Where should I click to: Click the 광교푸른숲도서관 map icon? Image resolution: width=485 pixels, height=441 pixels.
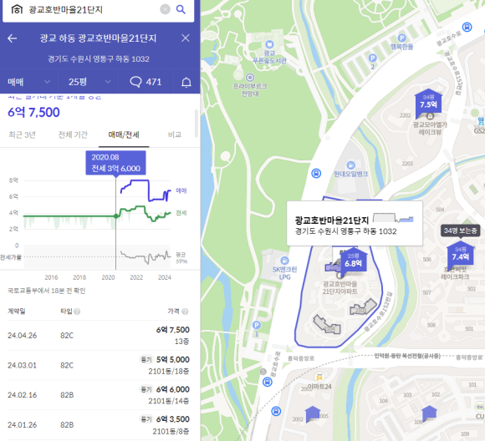point(269,44)
